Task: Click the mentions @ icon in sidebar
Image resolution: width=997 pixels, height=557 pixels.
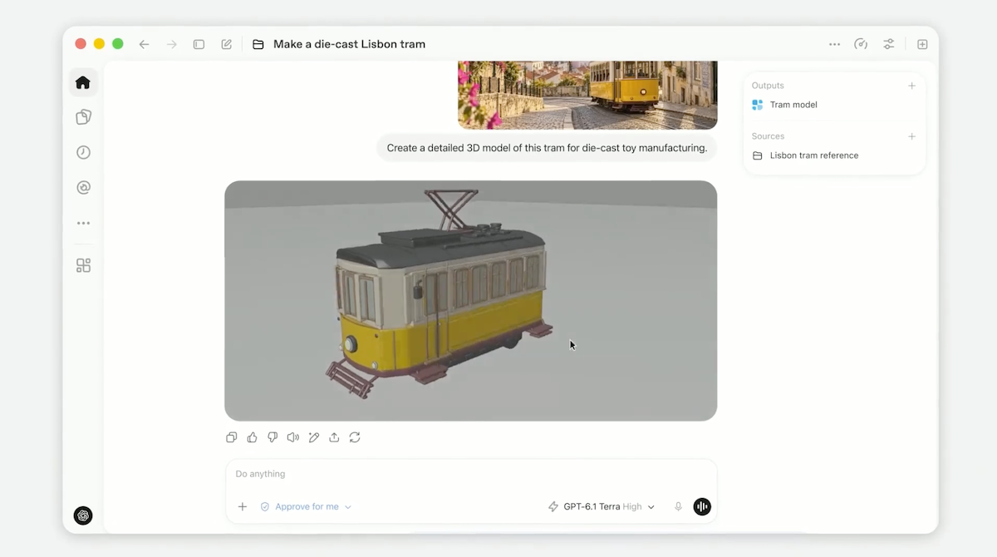Action: click(83, 188)
